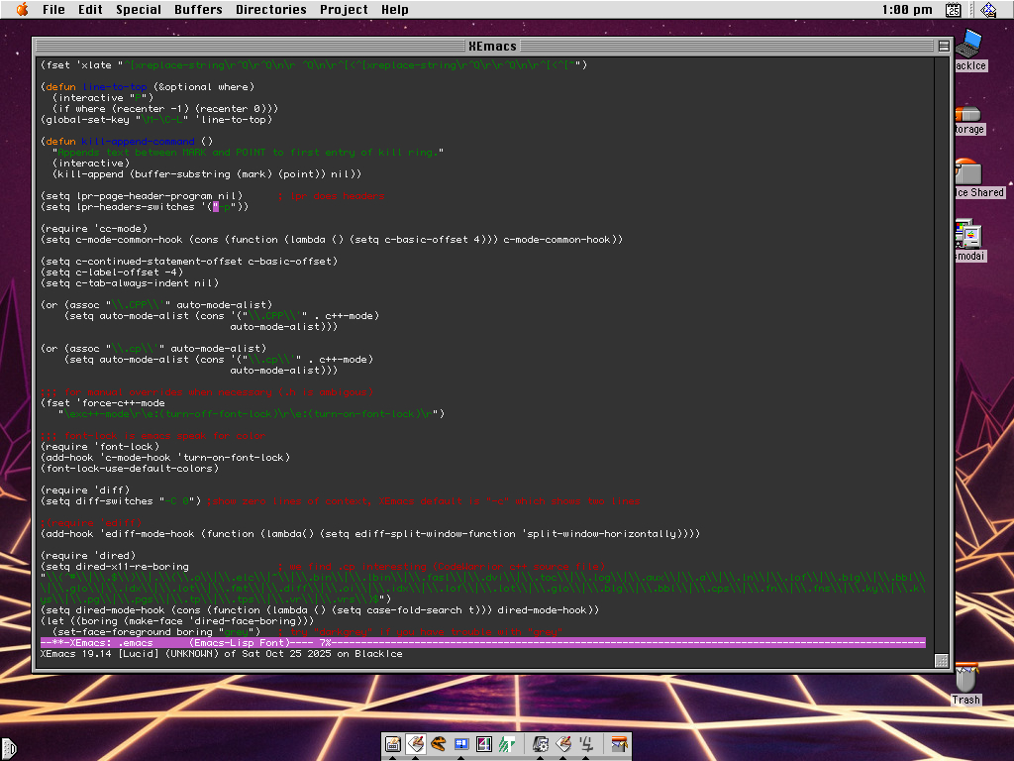Toggle the XEmacs window collapse box
1014x761 pixels.
tap(944, 46)
